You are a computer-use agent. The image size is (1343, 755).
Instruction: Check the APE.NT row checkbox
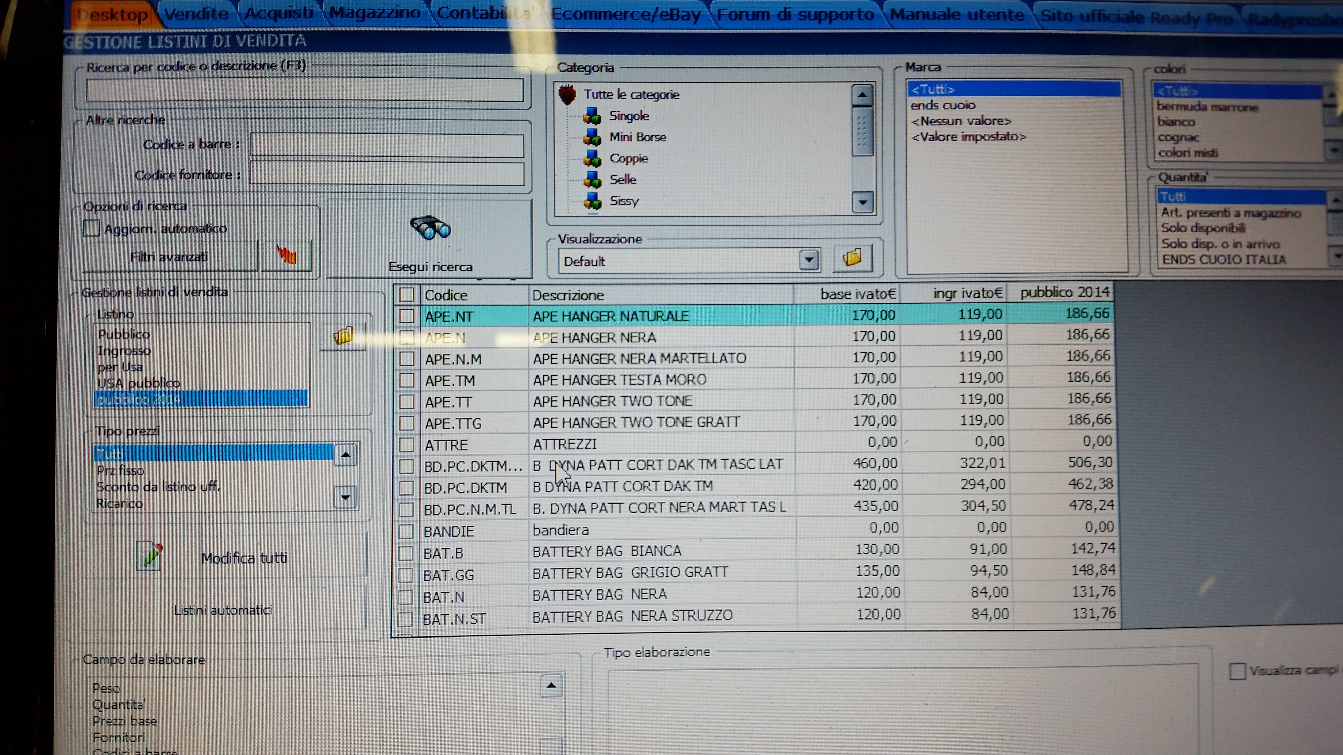(407, 316)
